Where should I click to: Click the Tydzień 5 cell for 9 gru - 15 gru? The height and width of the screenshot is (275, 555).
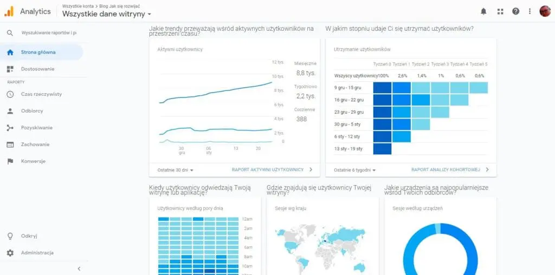[x=479, y=88]
